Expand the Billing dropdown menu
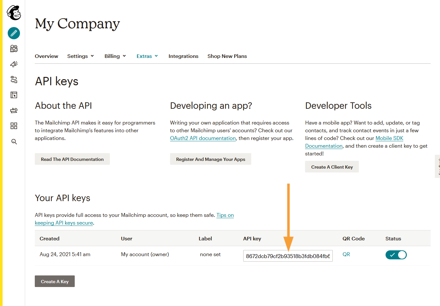The image size is (440, 306). 115,56
